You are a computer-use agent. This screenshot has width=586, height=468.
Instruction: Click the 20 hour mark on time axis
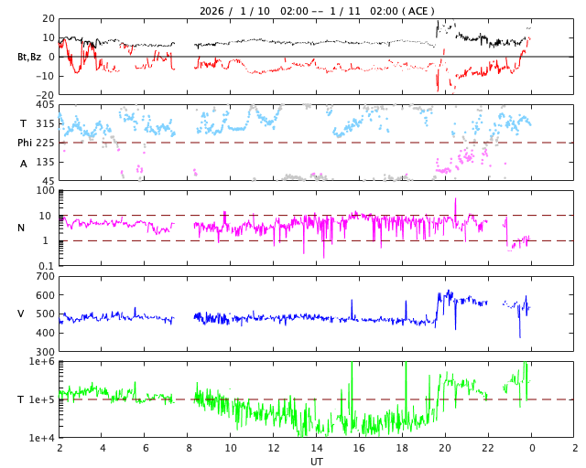click(x=445, y=449)
